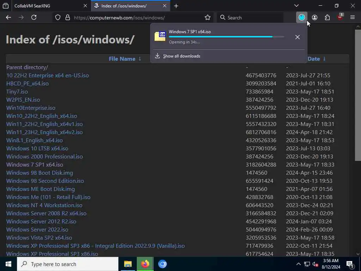This screenshot has height=271, width=361.
Task: Click Windows Me (101 - Retail Full).iso
Action: click(x=48, y=197)
